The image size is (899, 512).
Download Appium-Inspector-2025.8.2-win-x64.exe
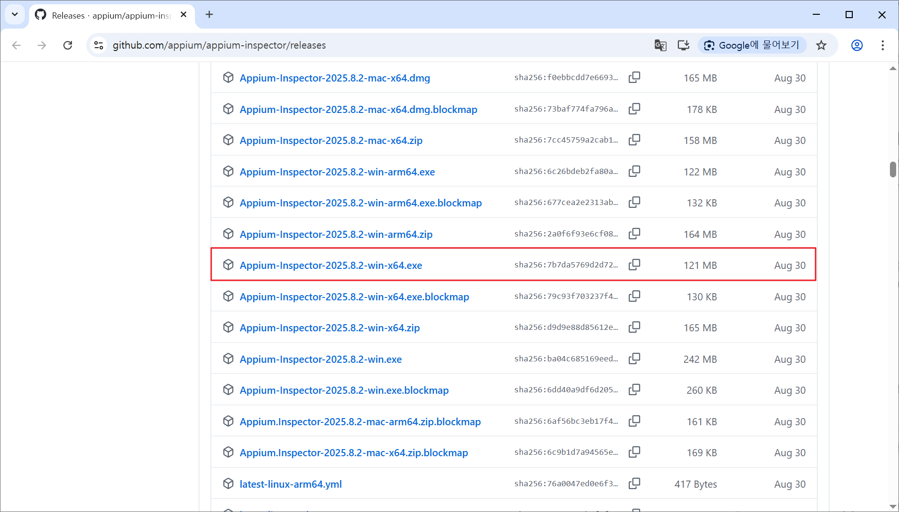(331, 265)
